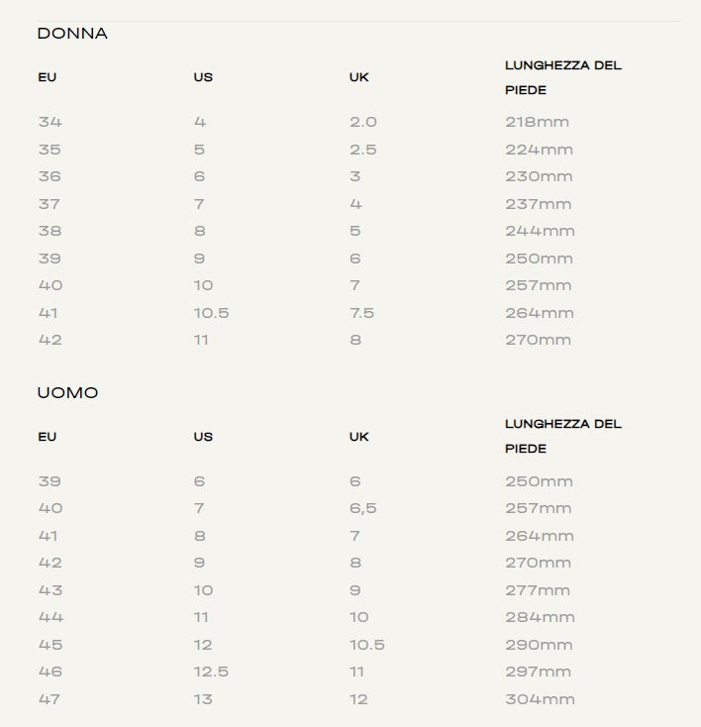This screenshot has height=727, width=701.
Task: Click Lunghezza del Piede header in UOMO table
Action: [x=562, y=436]
